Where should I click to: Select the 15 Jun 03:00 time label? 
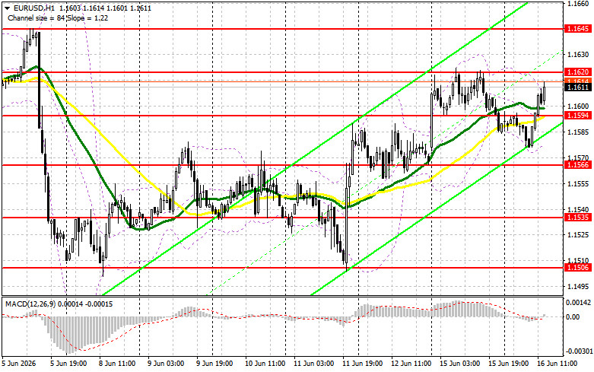(x=460, y=364)
